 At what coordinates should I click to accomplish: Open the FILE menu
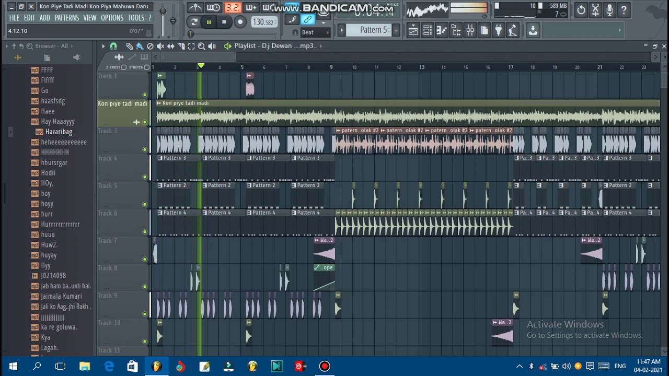pos(14,18)
